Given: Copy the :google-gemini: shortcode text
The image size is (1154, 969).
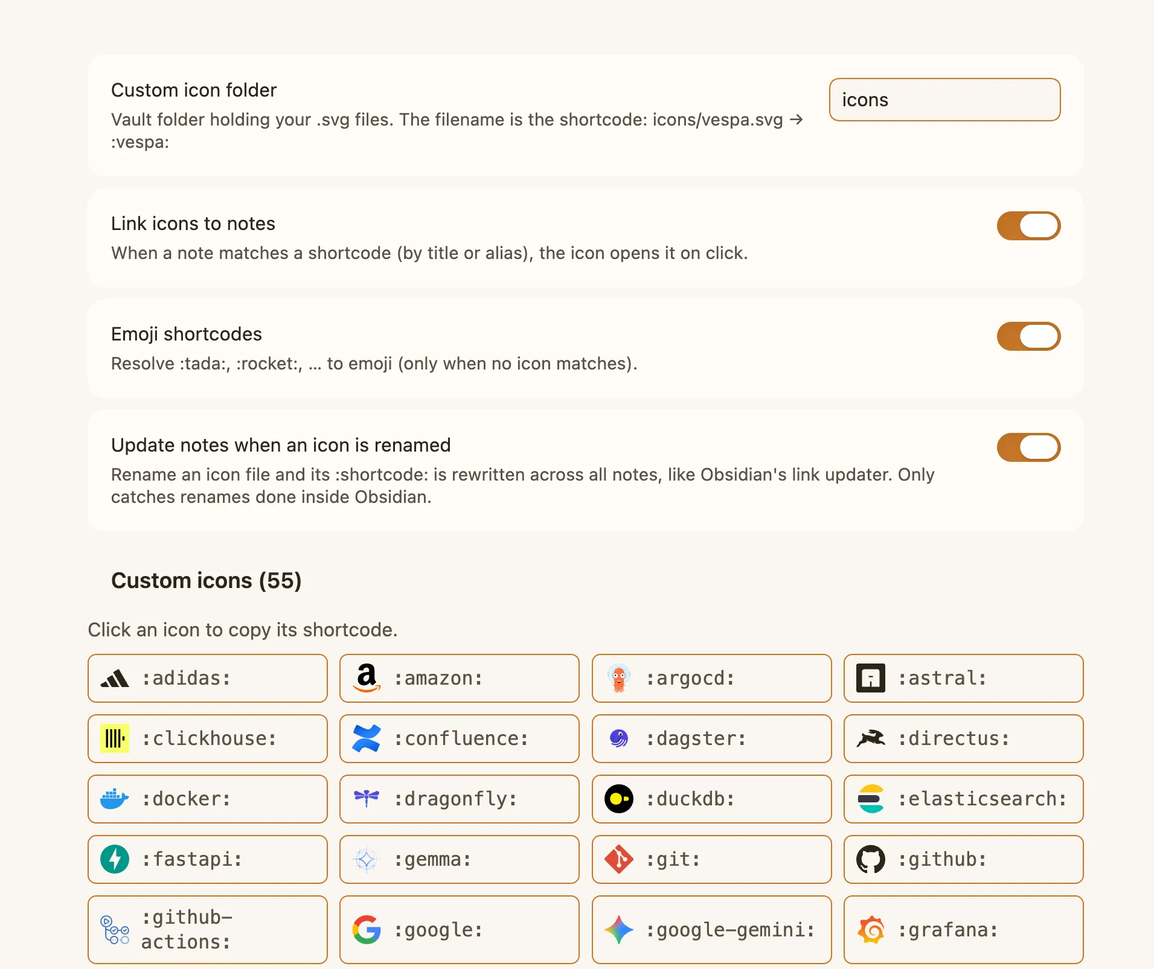Looking at the screenshot, I should (x=731, y=930).
